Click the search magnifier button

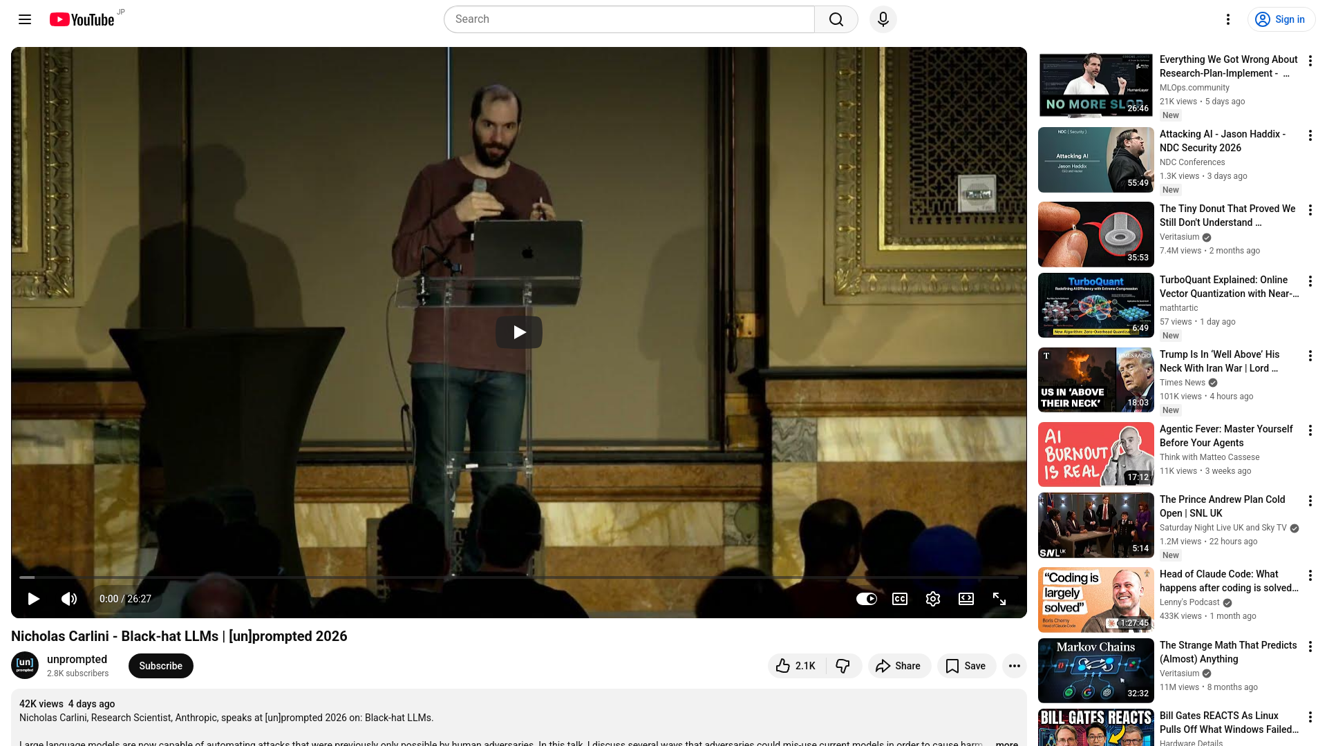836,19
